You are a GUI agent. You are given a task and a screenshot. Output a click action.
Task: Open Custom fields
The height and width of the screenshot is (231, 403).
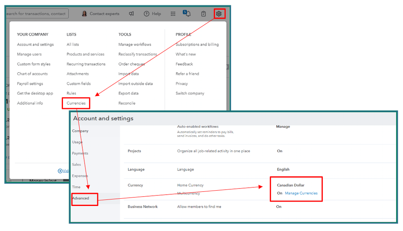79,84
